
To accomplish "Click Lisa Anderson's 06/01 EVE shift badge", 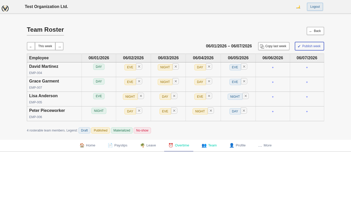I will click(99, 96).
